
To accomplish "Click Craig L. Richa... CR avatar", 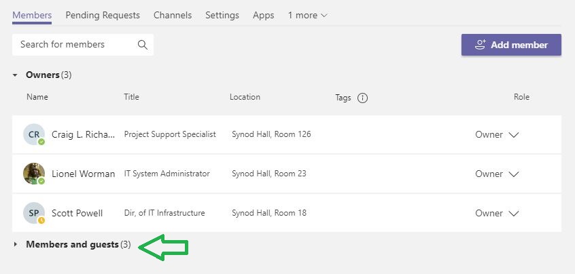I will tap(34, 134).
